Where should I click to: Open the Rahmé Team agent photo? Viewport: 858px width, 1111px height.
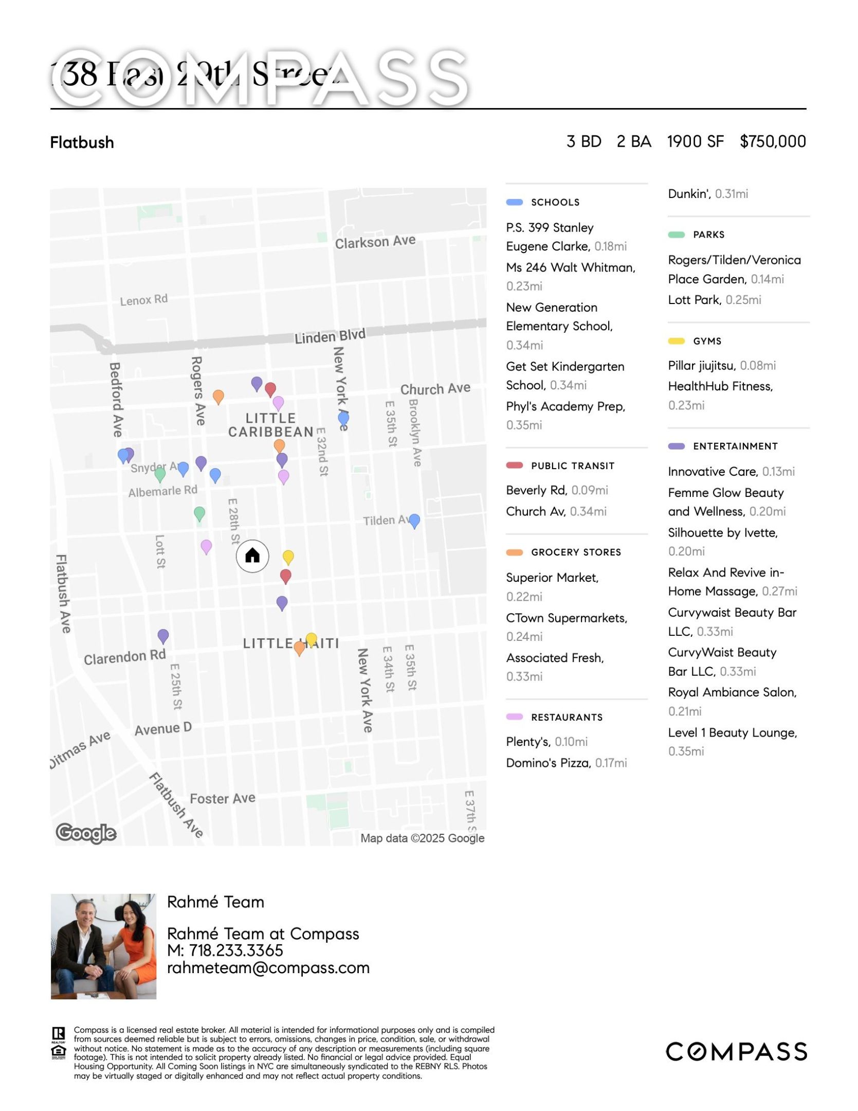click(x=103, y=946)
